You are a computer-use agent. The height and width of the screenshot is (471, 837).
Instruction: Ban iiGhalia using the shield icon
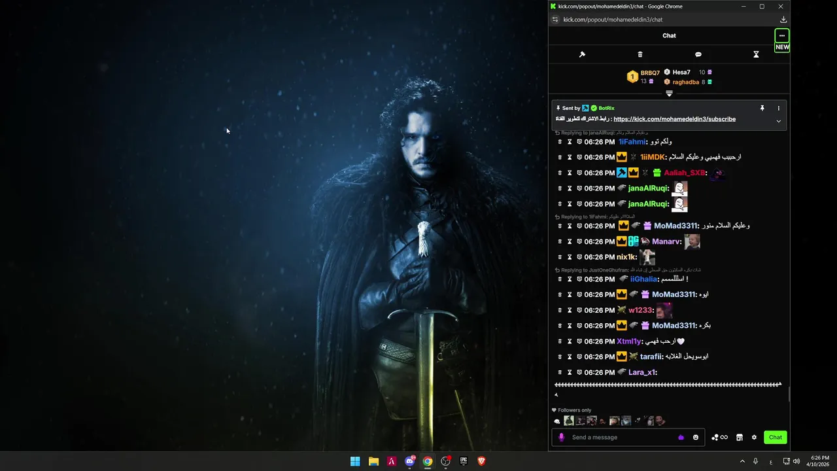[x=579, y=279]
